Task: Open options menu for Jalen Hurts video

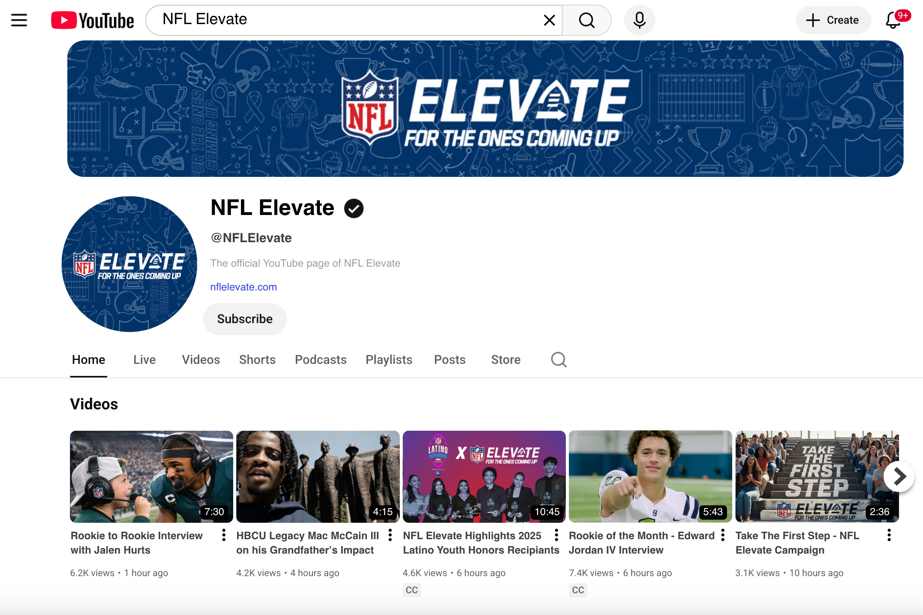Action: point(223,535)
